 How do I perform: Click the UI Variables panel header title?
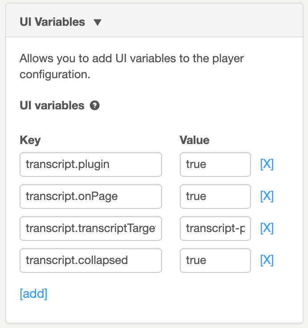click(x=53, y=22)
